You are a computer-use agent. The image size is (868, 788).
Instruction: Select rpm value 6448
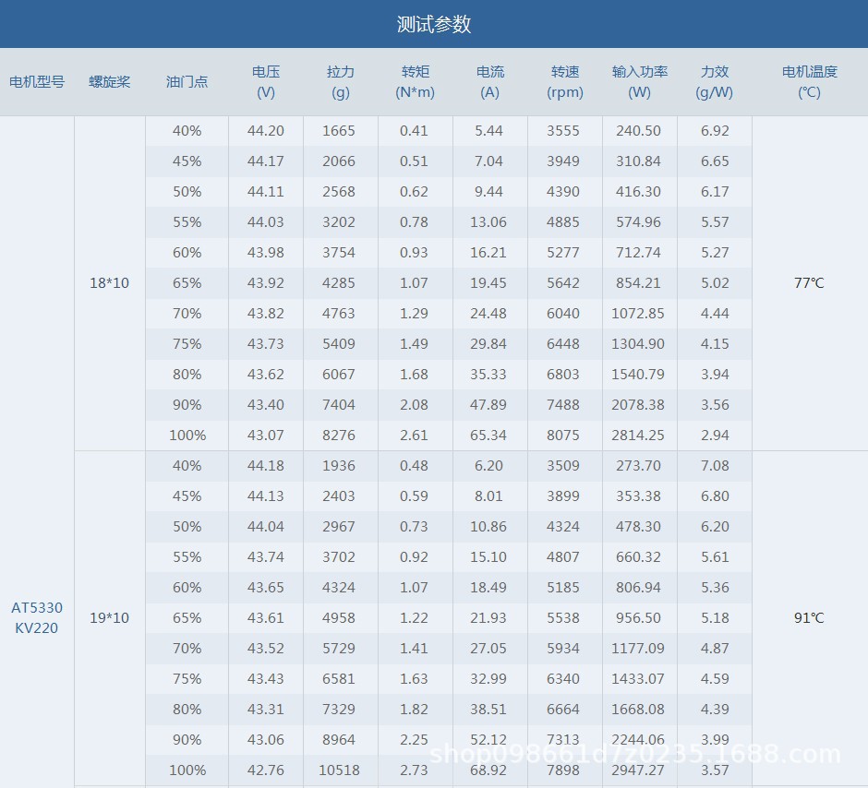click(x=563, y=344)
